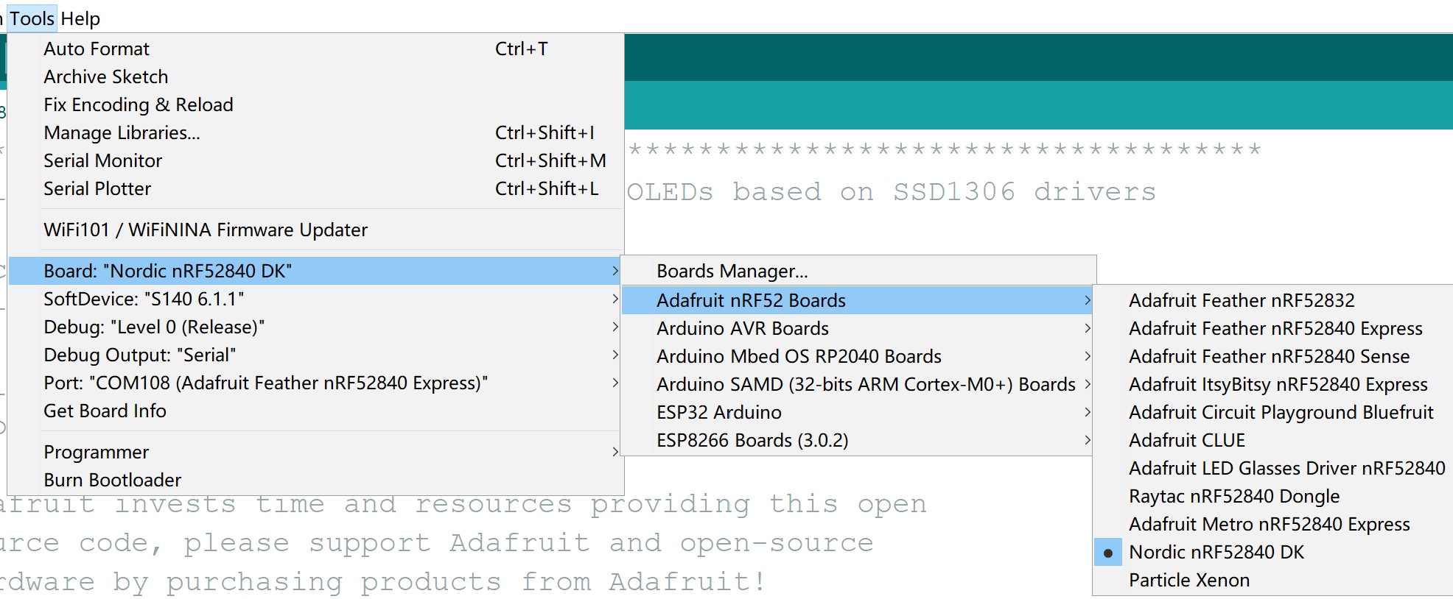The height and width of the screenshot is (599, 1453).
Task: Expand Adafruit nRF52 Boards submenu
Action: point(858,300)
